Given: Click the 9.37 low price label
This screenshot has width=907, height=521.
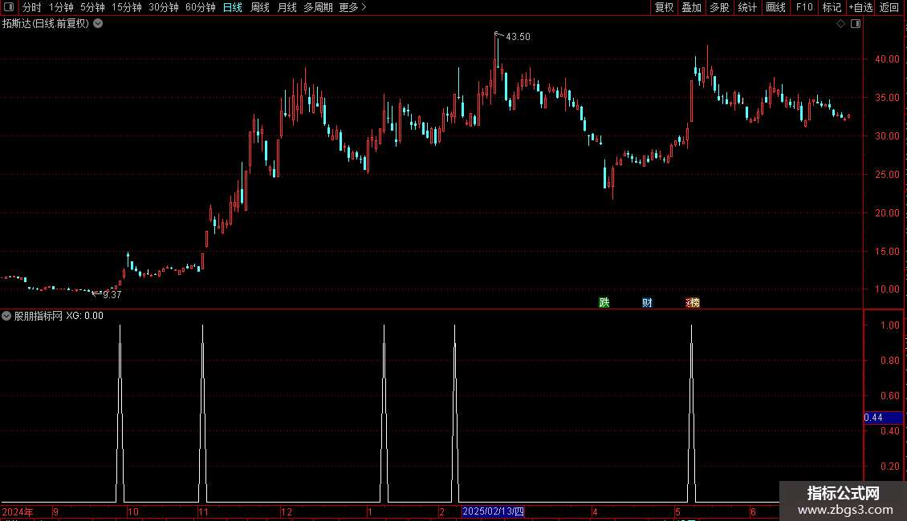Looking at the screenshot, I should click(x=112, y=295).
